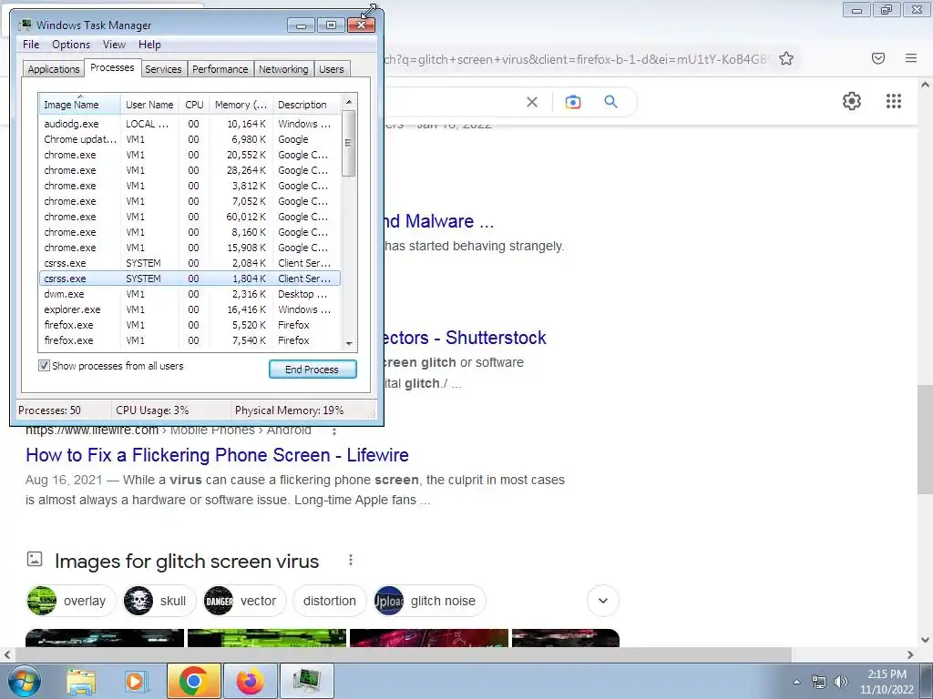Click the network tray icon
Screen dimensions: 933x699
click(819, 682)
